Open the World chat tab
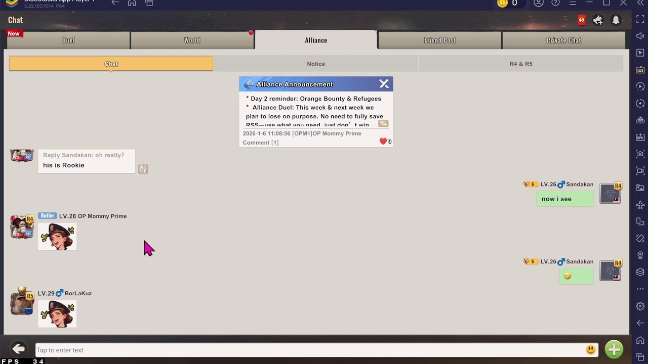The width and height of the screenshot is (648, 364). [192, 40]
